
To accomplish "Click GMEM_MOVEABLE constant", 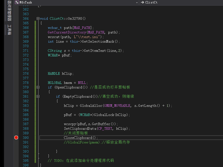I will coord(117,106).
